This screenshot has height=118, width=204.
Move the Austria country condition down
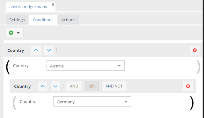click(x=49, y=50)
